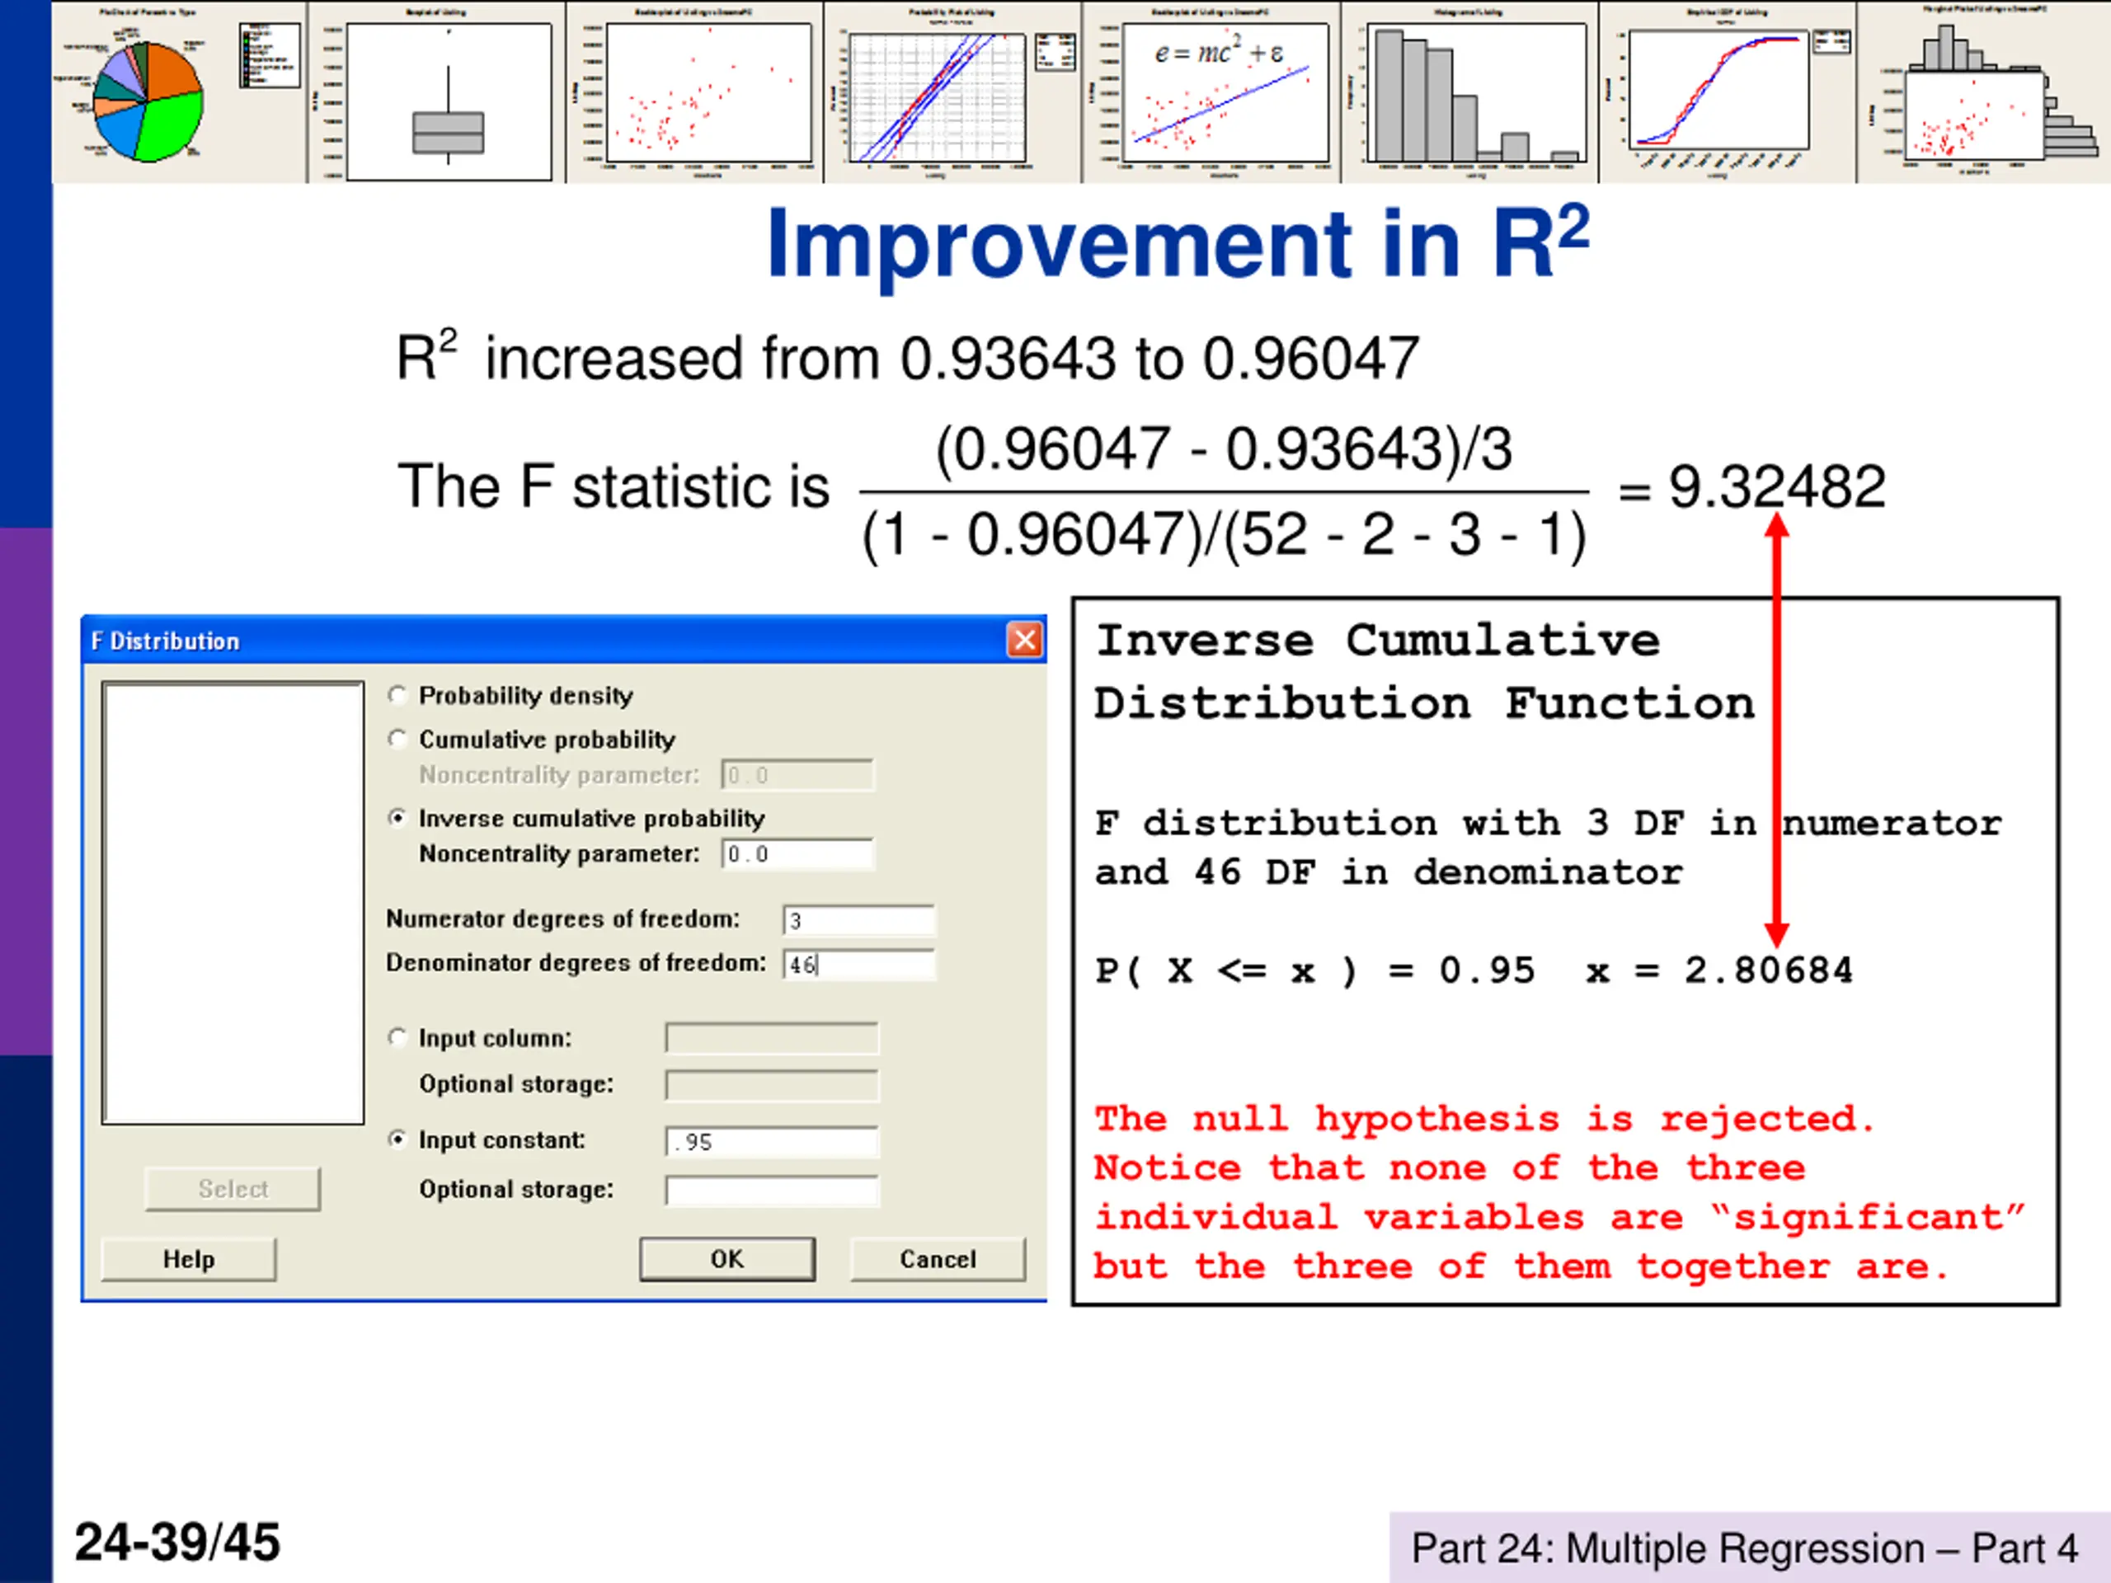Click the Input constant field showing .95

[x=771, y=1142]
